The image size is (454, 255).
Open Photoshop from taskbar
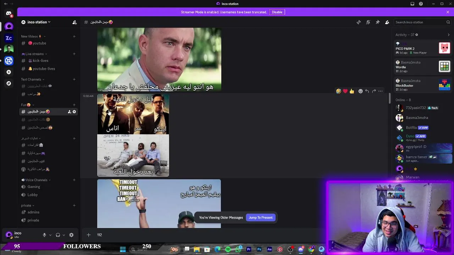click(259, 249)
